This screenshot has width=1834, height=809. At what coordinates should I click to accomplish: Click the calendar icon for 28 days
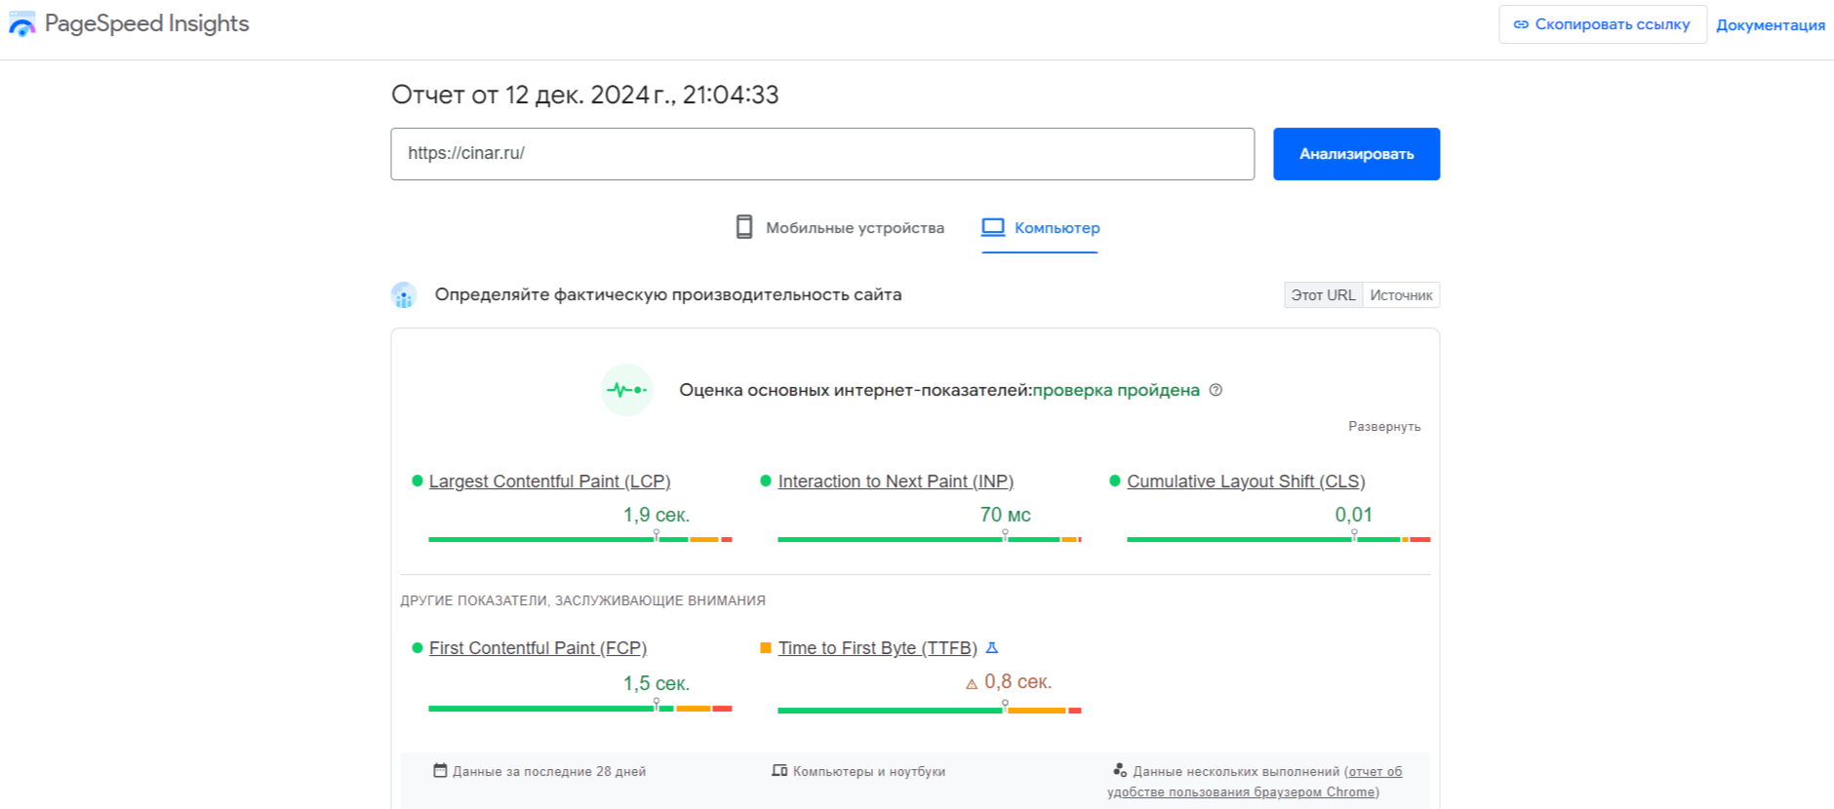pyautogui.click(x=440, y=770)
